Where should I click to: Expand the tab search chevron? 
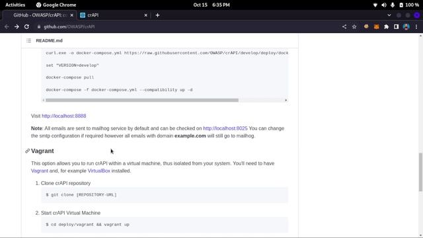click(389, 15)
